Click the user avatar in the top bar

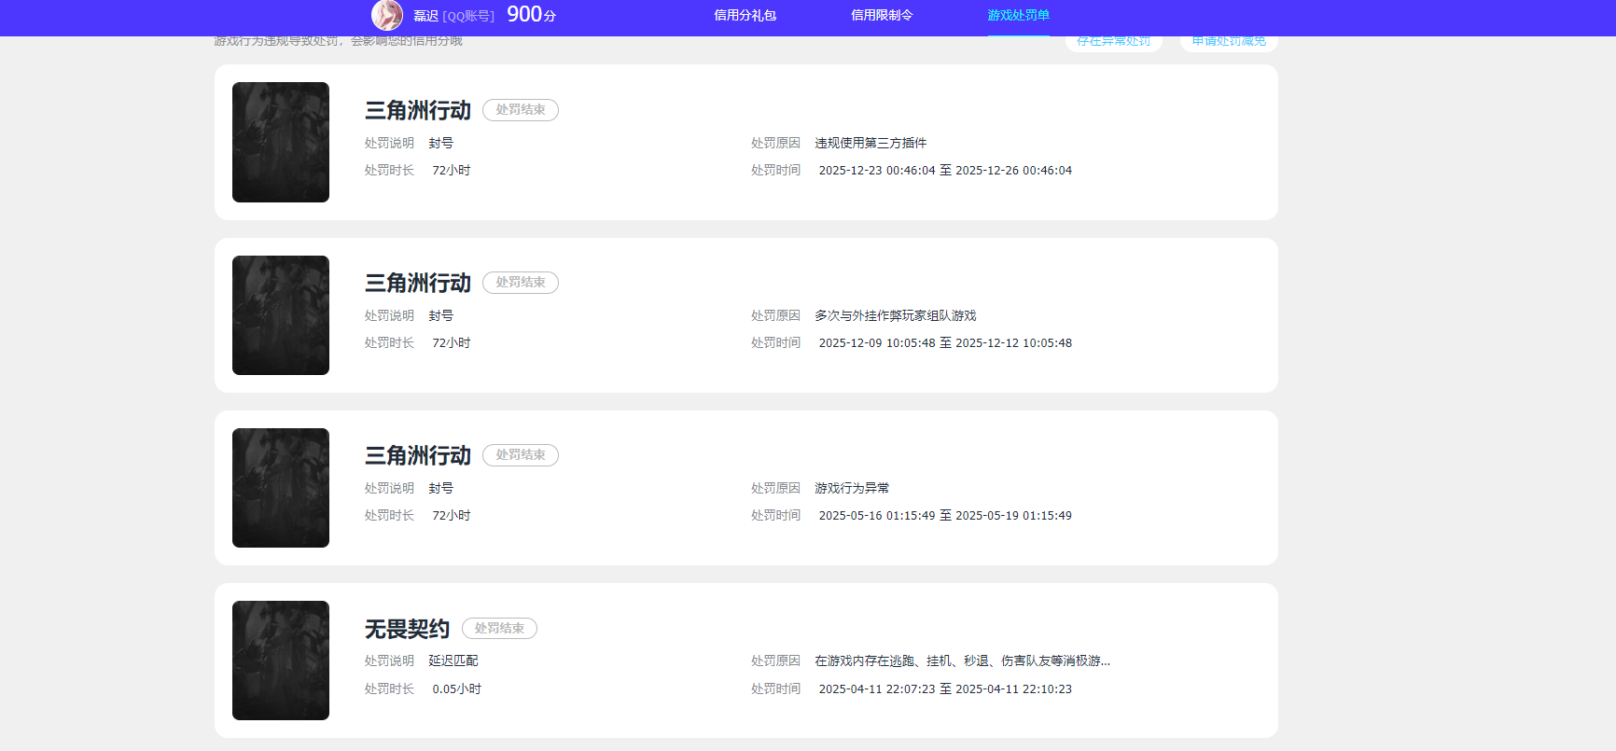[387, 15]
